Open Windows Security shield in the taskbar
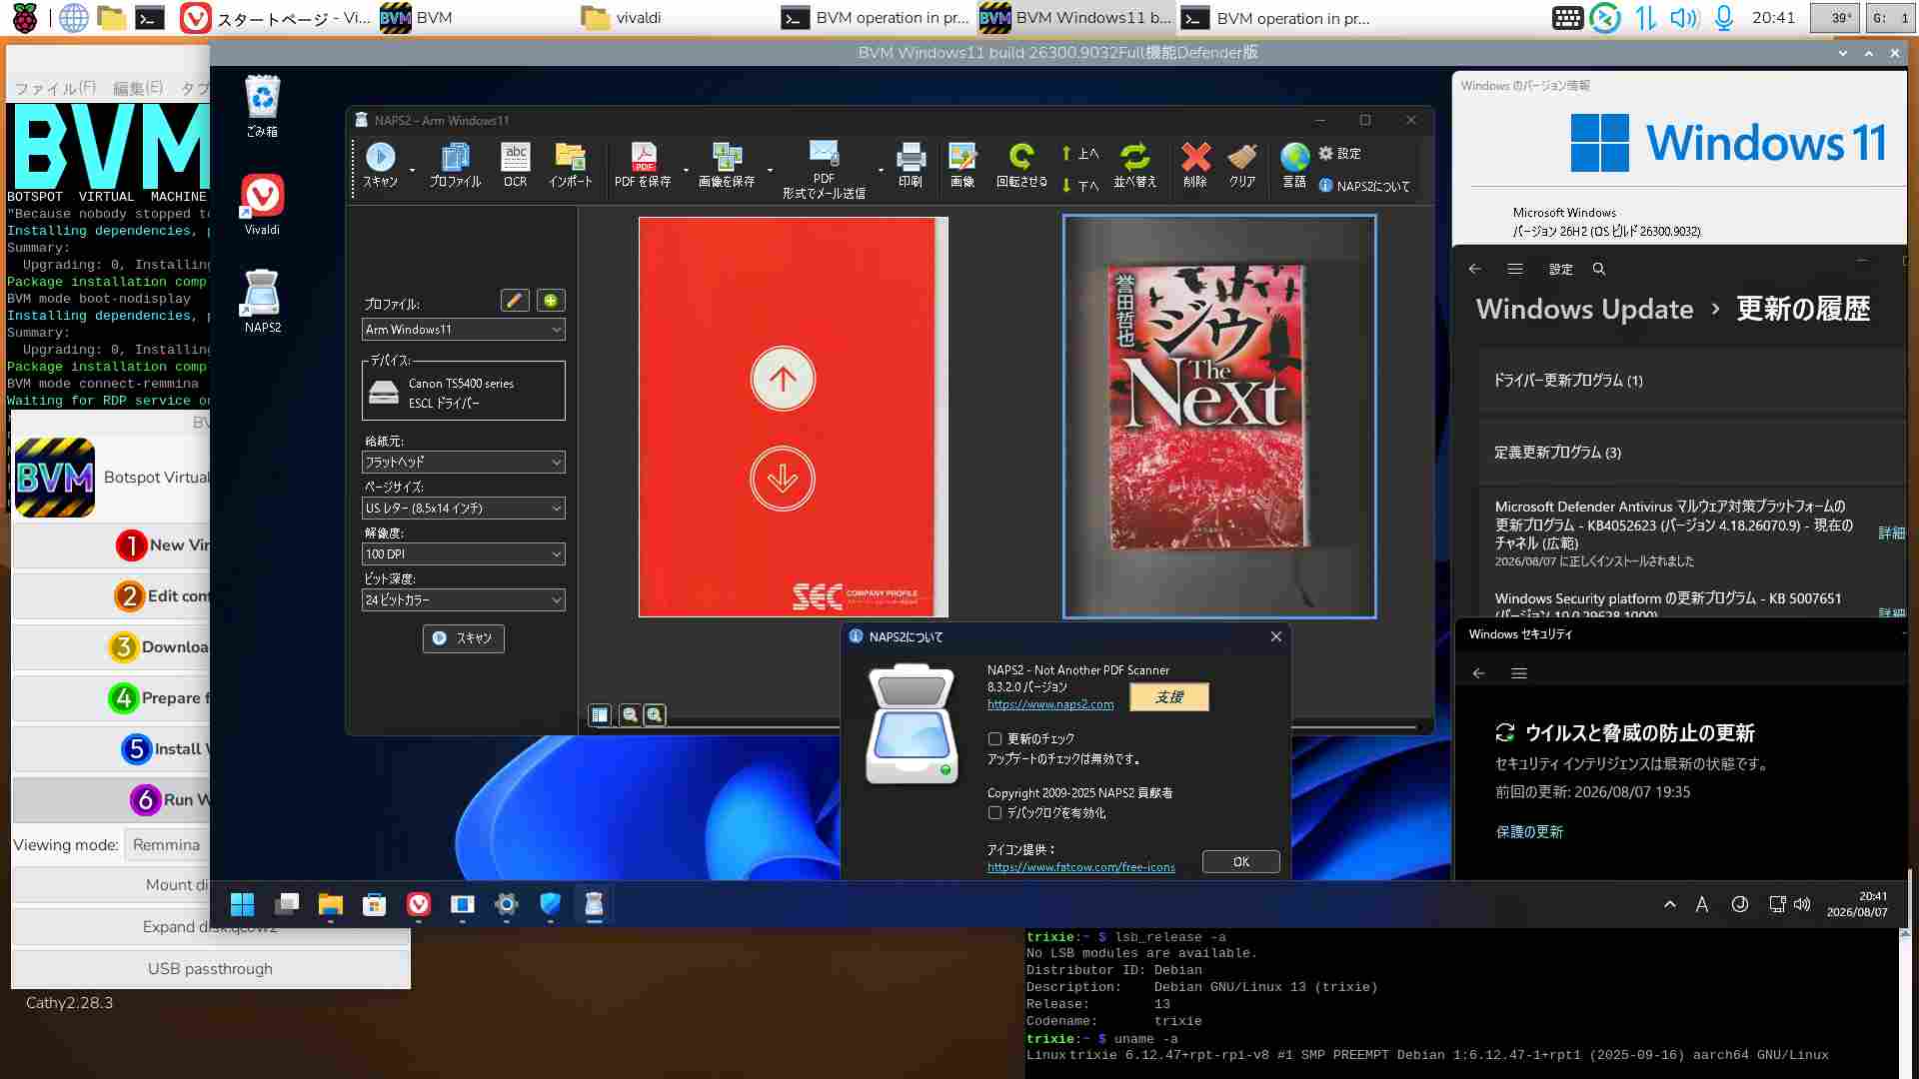The width and height of the screenshot is (1919, 1079). click(550, 905)
